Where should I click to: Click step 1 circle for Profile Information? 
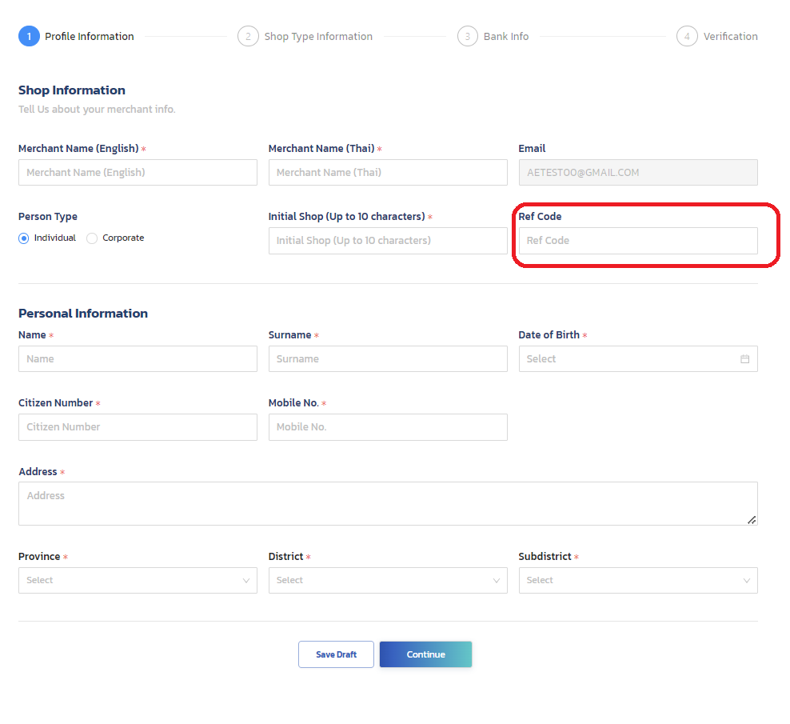tap(30, 36)
